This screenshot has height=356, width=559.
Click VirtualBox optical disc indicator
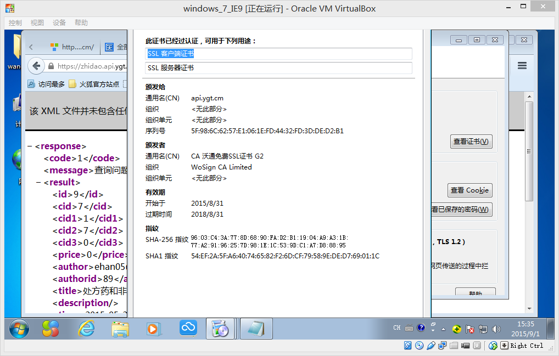pyautogui.click(x=420, y=346)
